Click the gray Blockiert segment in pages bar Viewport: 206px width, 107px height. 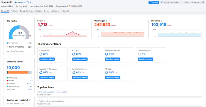pos(30,72)
